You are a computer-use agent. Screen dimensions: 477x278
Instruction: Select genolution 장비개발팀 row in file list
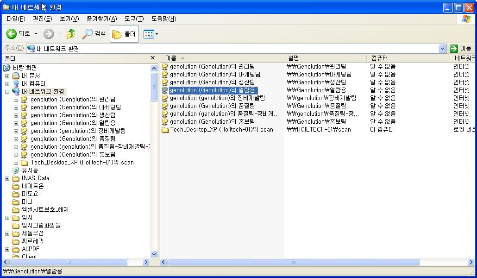click(217, 98)
